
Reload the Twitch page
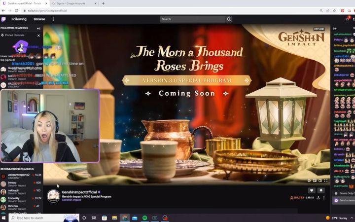[16, 11]
